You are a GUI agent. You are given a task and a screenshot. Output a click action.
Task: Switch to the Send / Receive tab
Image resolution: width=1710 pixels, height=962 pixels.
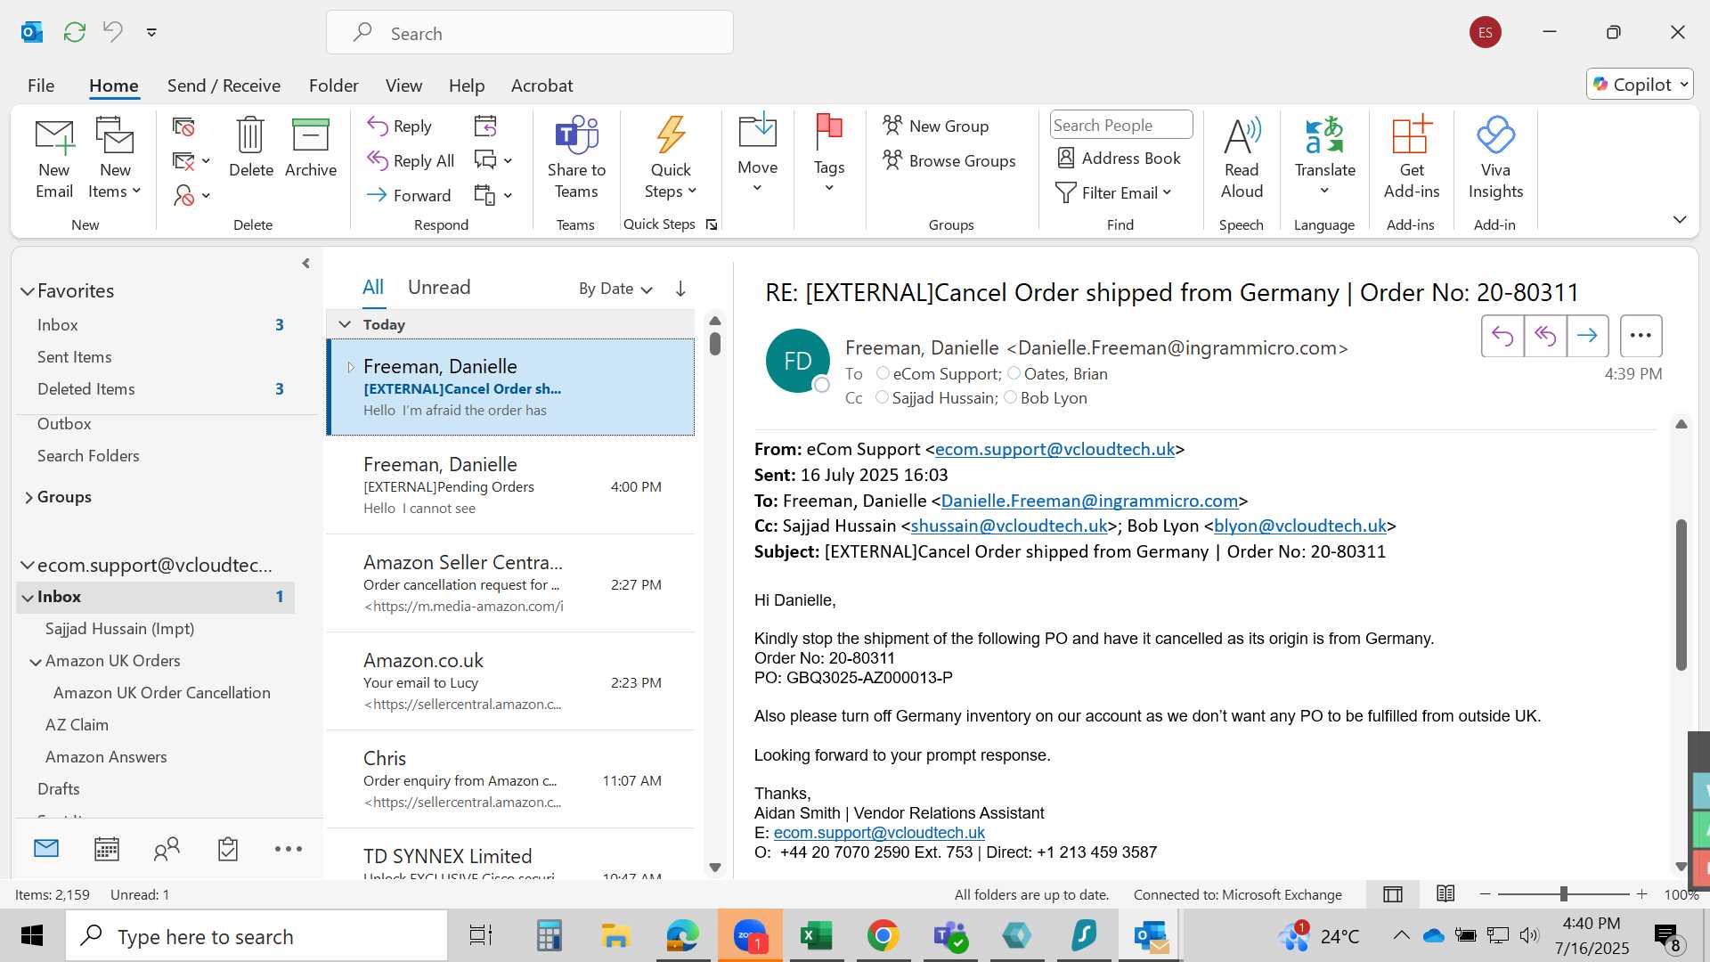[x=224, y=86]
